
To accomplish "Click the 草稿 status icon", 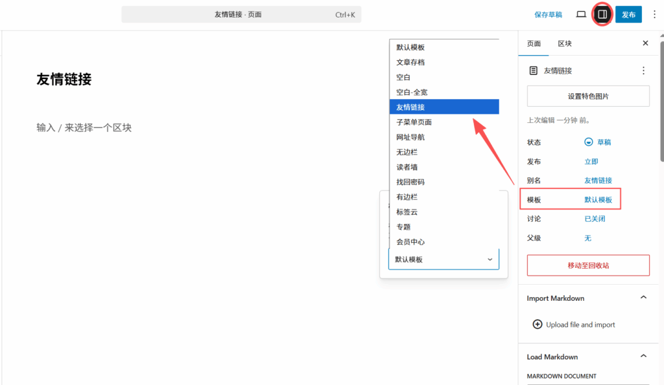I will pos(589,142).
